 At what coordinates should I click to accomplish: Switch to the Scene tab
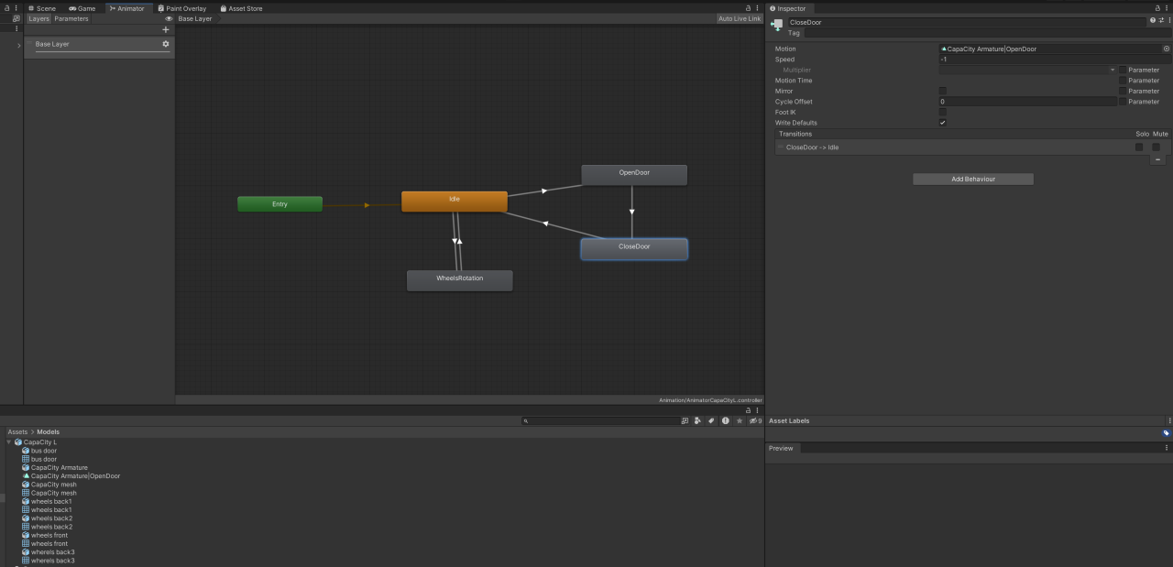46,8
